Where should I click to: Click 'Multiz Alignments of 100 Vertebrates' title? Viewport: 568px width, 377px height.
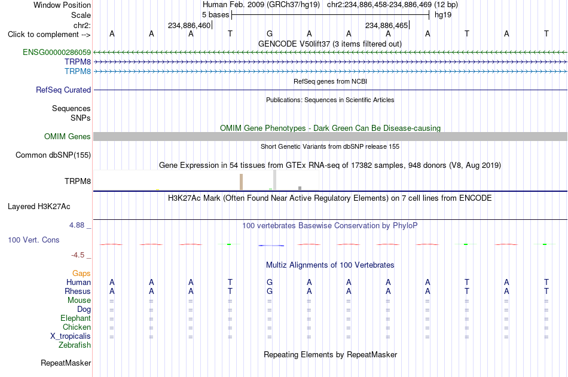tap(330, 265)
